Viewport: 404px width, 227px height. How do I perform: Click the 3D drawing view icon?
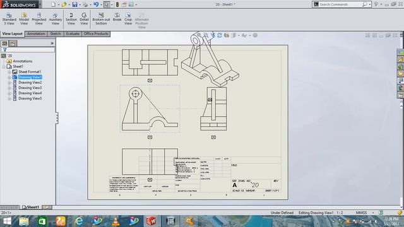click(x=227, y=35)
